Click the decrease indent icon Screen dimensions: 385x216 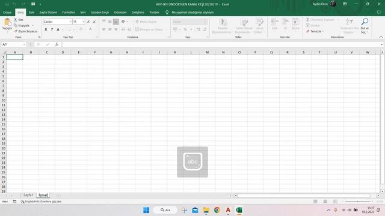(x=123, y=29)
